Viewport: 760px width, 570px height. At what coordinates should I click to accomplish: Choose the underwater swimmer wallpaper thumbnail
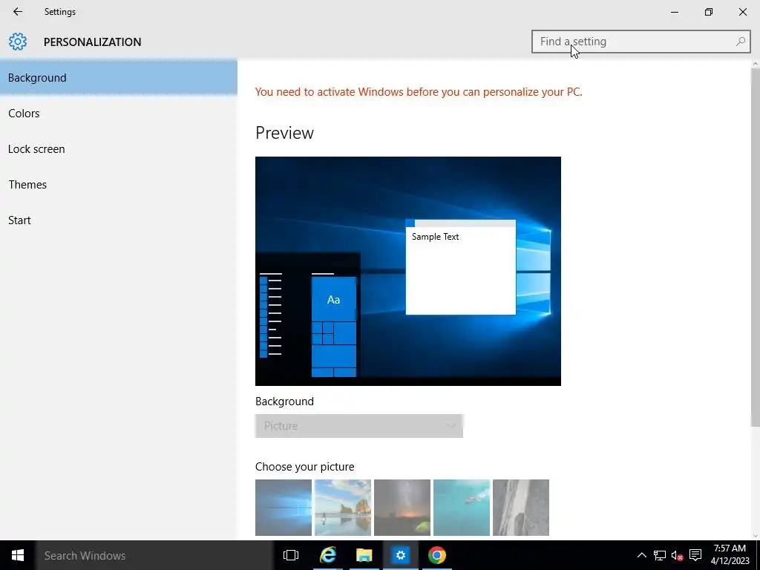(462, 508)
